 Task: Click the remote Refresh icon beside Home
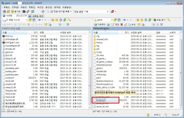point(150,20)
